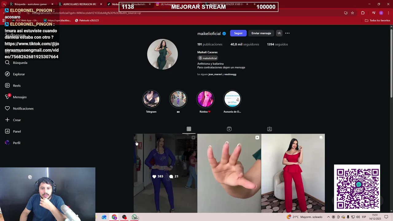The width and height of the screenshot is (393, 221).
Task: Open Explorar in the sidebar
Action: [x=15, y=74]
